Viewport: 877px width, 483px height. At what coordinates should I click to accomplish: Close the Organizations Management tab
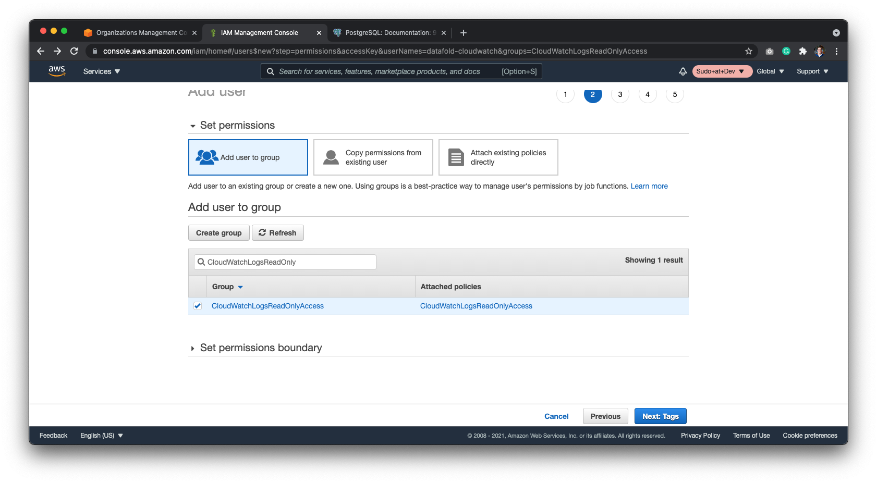click(194, 33)
